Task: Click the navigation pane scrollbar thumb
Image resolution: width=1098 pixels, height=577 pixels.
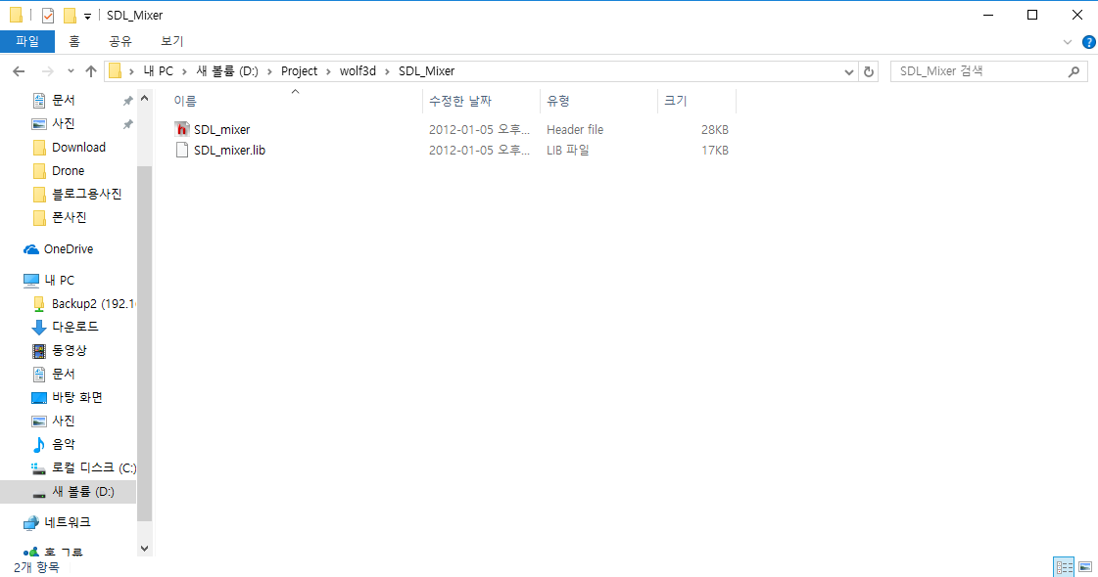Action: coord(144,342)
